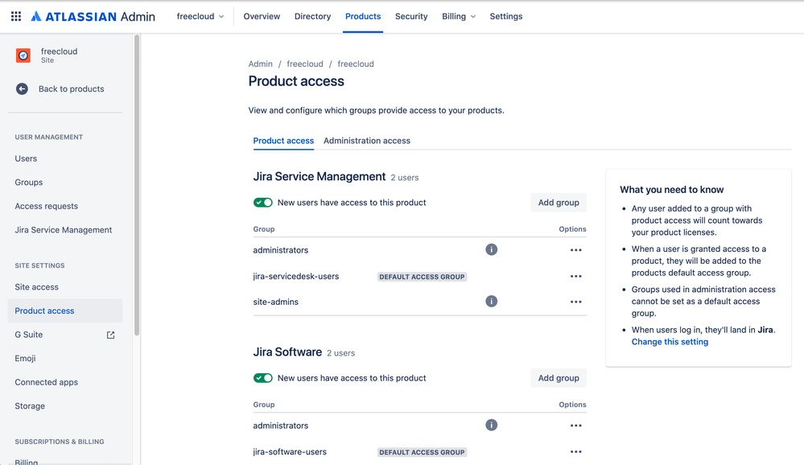The width and height of the screenshot is (804, 465).
Task: Go to the Overview tab
Action: pyautogui.click(x=262, y=16)
